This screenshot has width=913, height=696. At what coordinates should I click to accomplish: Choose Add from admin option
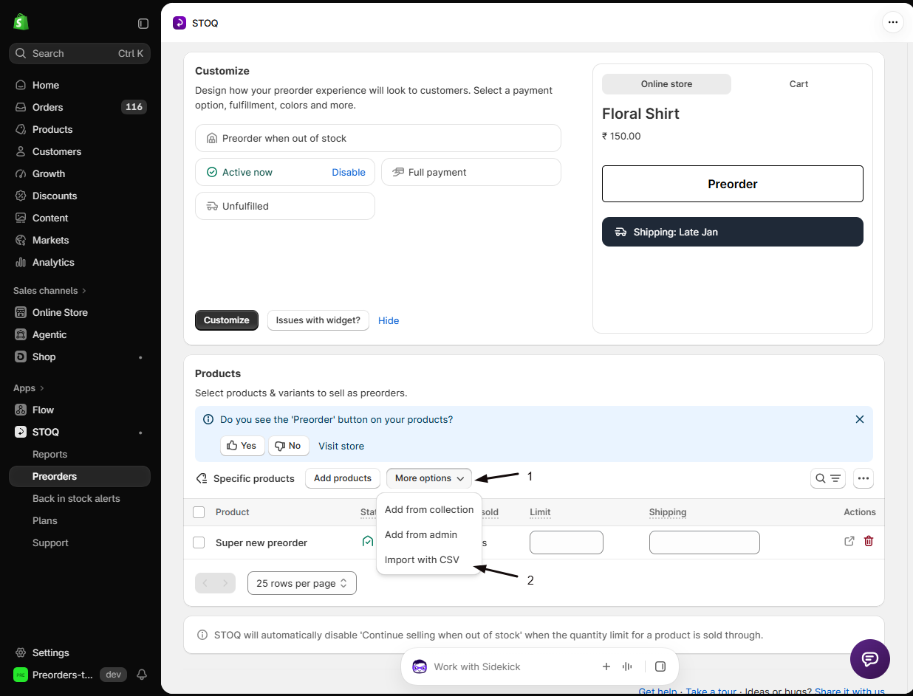(x=429, y=534)
